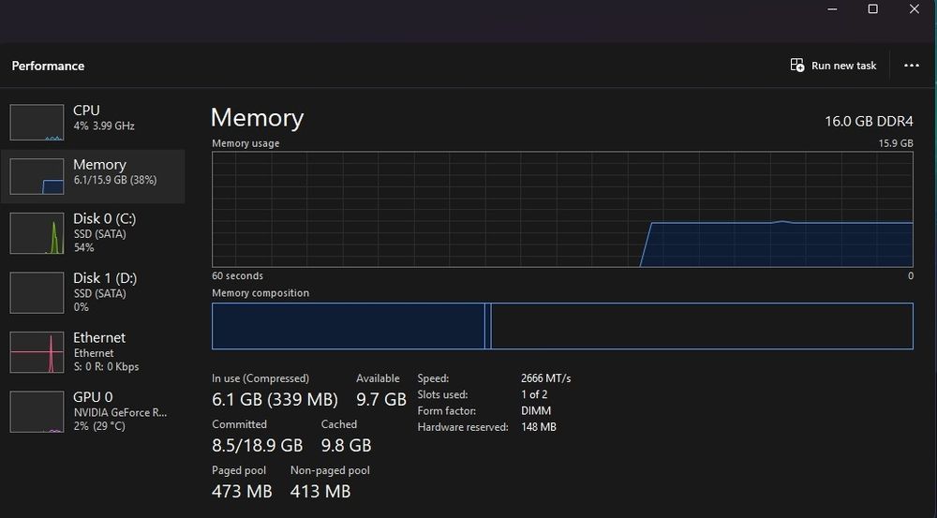Select the GPU 0 graph thumbnail
The width and height of the screenshot is (937, 518).
click(x=37, y=411)
